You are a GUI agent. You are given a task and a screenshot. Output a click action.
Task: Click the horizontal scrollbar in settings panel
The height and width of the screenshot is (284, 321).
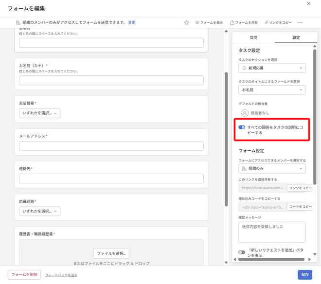click(x=272, y=260)
